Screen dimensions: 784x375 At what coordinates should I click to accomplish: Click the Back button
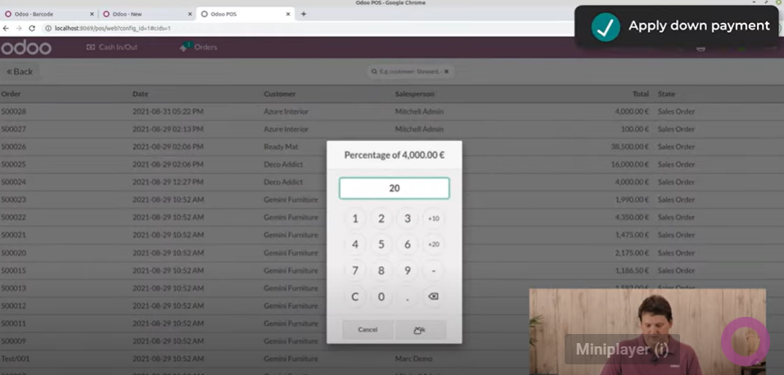pyautogui.click(x=20, y=71)
